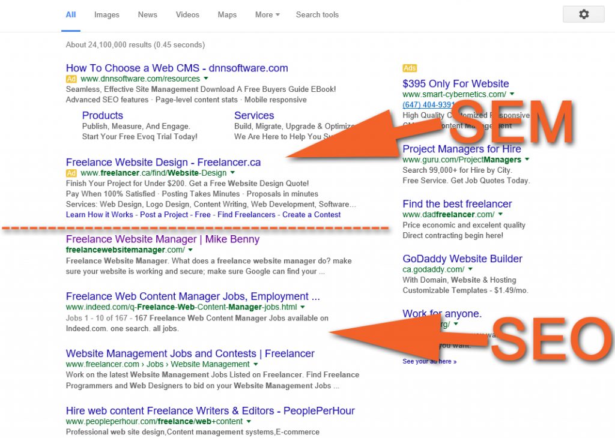Follow the 'Create a Contest' sitelink
The image size is (615, 438).
(312, 215)
